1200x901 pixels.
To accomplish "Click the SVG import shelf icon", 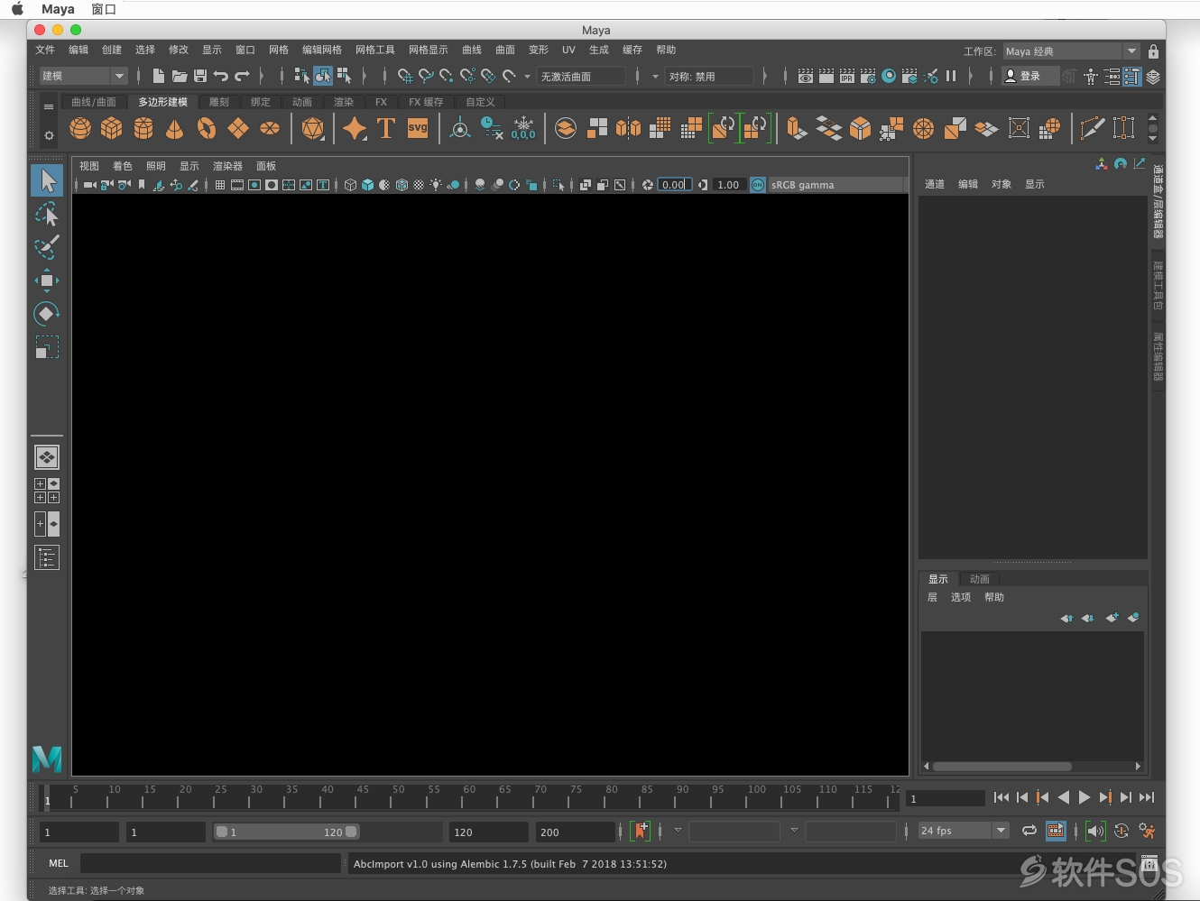I will 418,128.
